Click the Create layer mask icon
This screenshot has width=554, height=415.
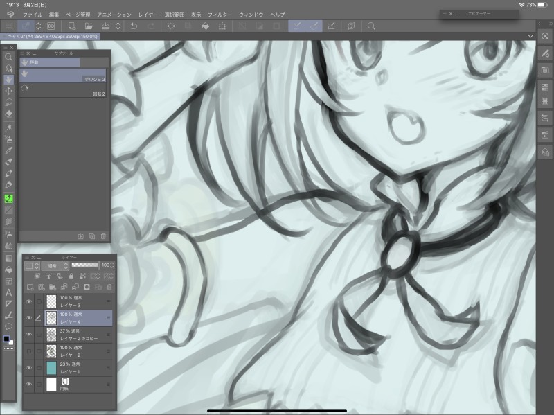[87, 287]
